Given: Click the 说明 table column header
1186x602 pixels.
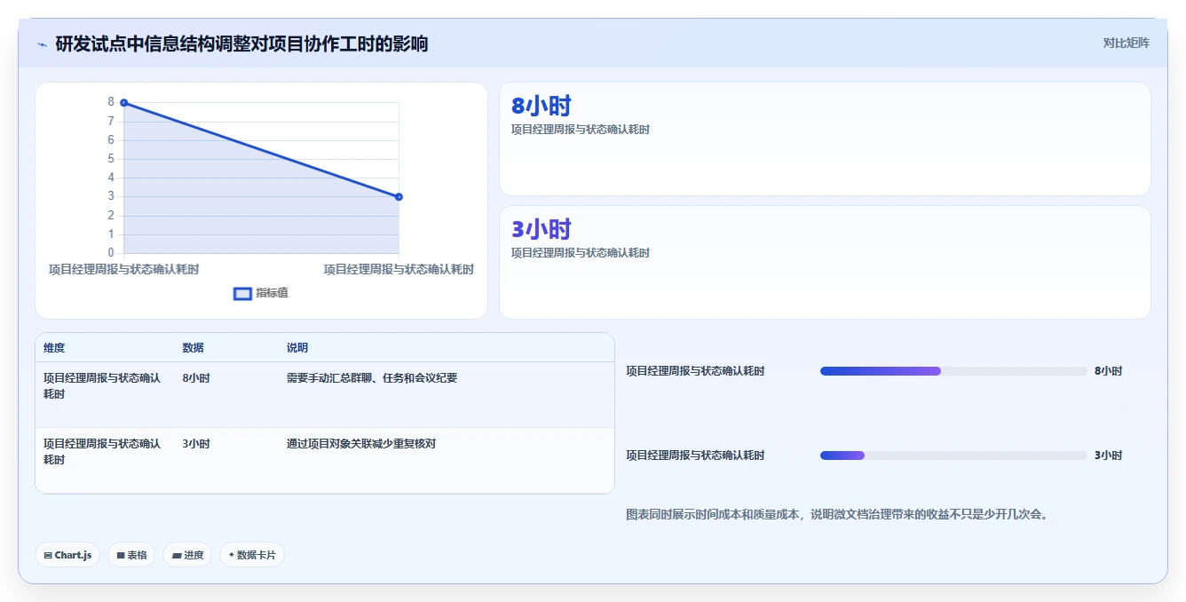Looking at the screenshot, I should click(297, 348).
